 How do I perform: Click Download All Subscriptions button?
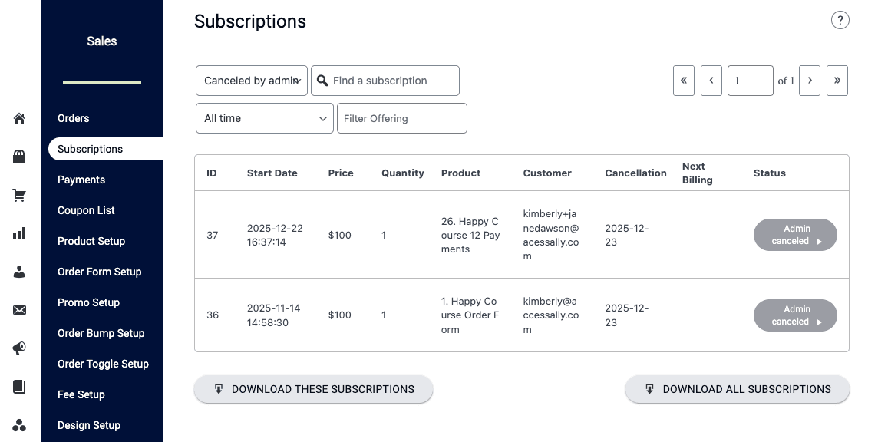[737, 389]
